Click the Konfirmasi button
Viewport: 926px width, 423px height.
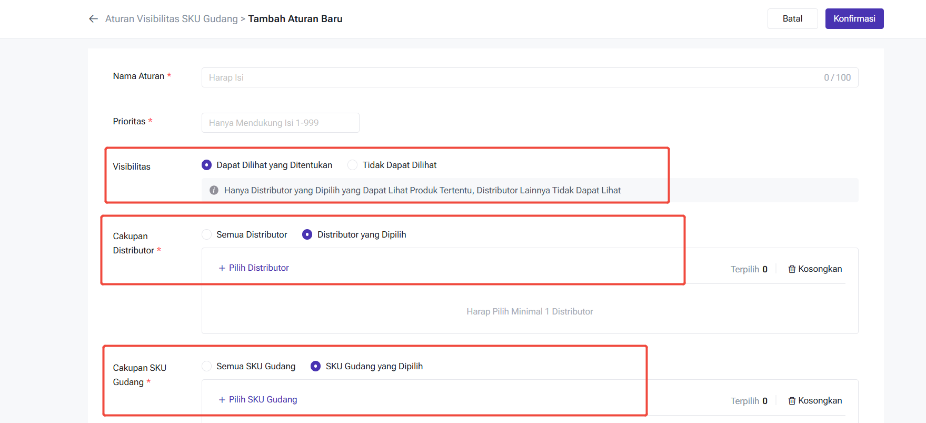(854, 19)
